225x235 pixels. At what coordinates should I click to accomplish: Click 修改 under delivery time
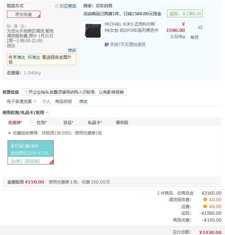pyautogui.click(x=72, y=50)
